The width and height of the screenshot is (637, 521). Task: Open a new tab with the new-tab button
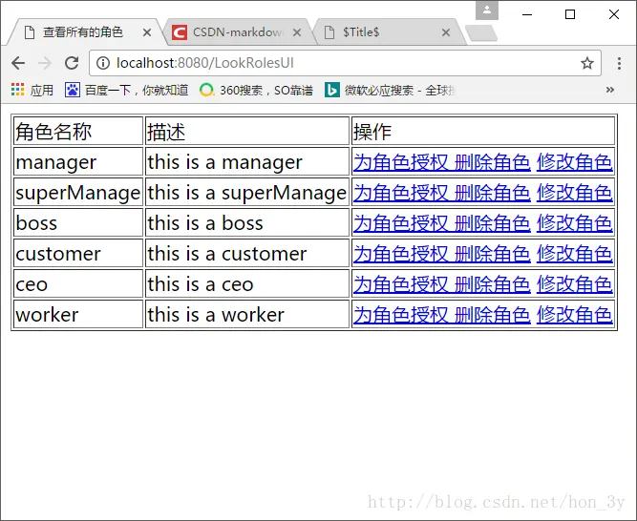[x=481, y=33]
